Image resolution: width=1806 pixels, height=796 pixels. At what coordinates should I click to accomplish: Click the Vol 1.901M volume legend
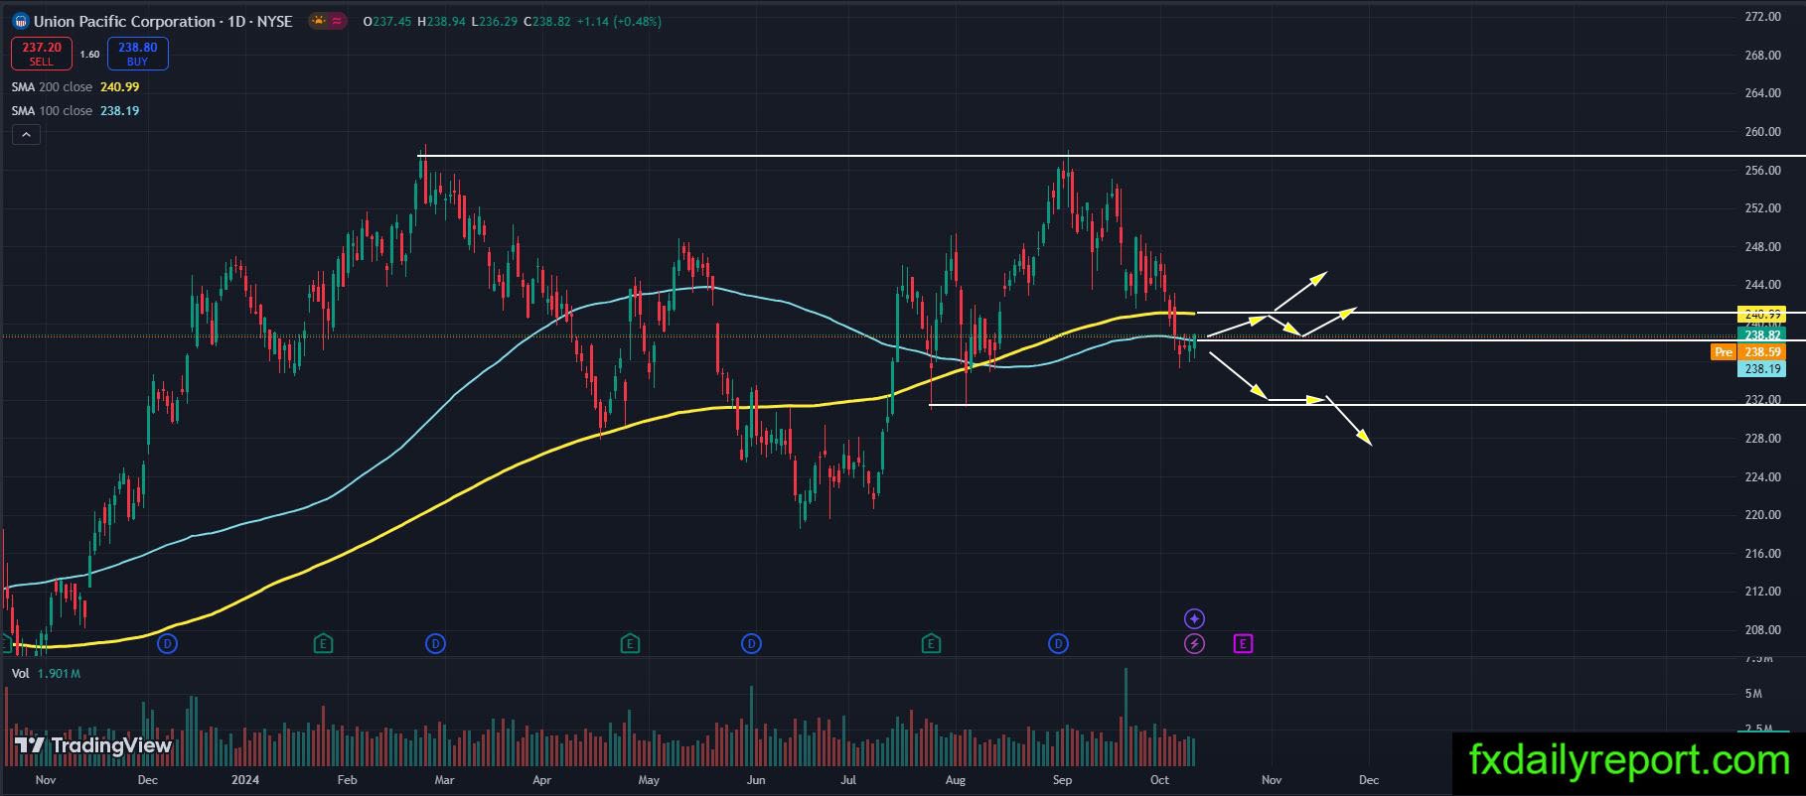[46, 674]
